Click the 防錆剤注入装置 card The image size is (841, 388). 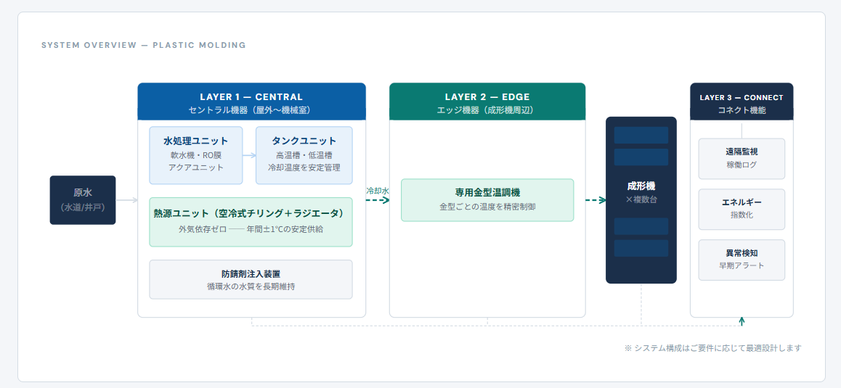click(251, 279)
